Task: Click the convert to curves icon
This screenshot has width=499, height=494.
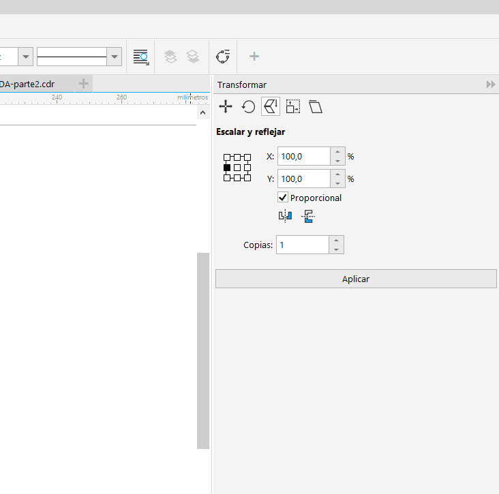Action: click(223, 57)
